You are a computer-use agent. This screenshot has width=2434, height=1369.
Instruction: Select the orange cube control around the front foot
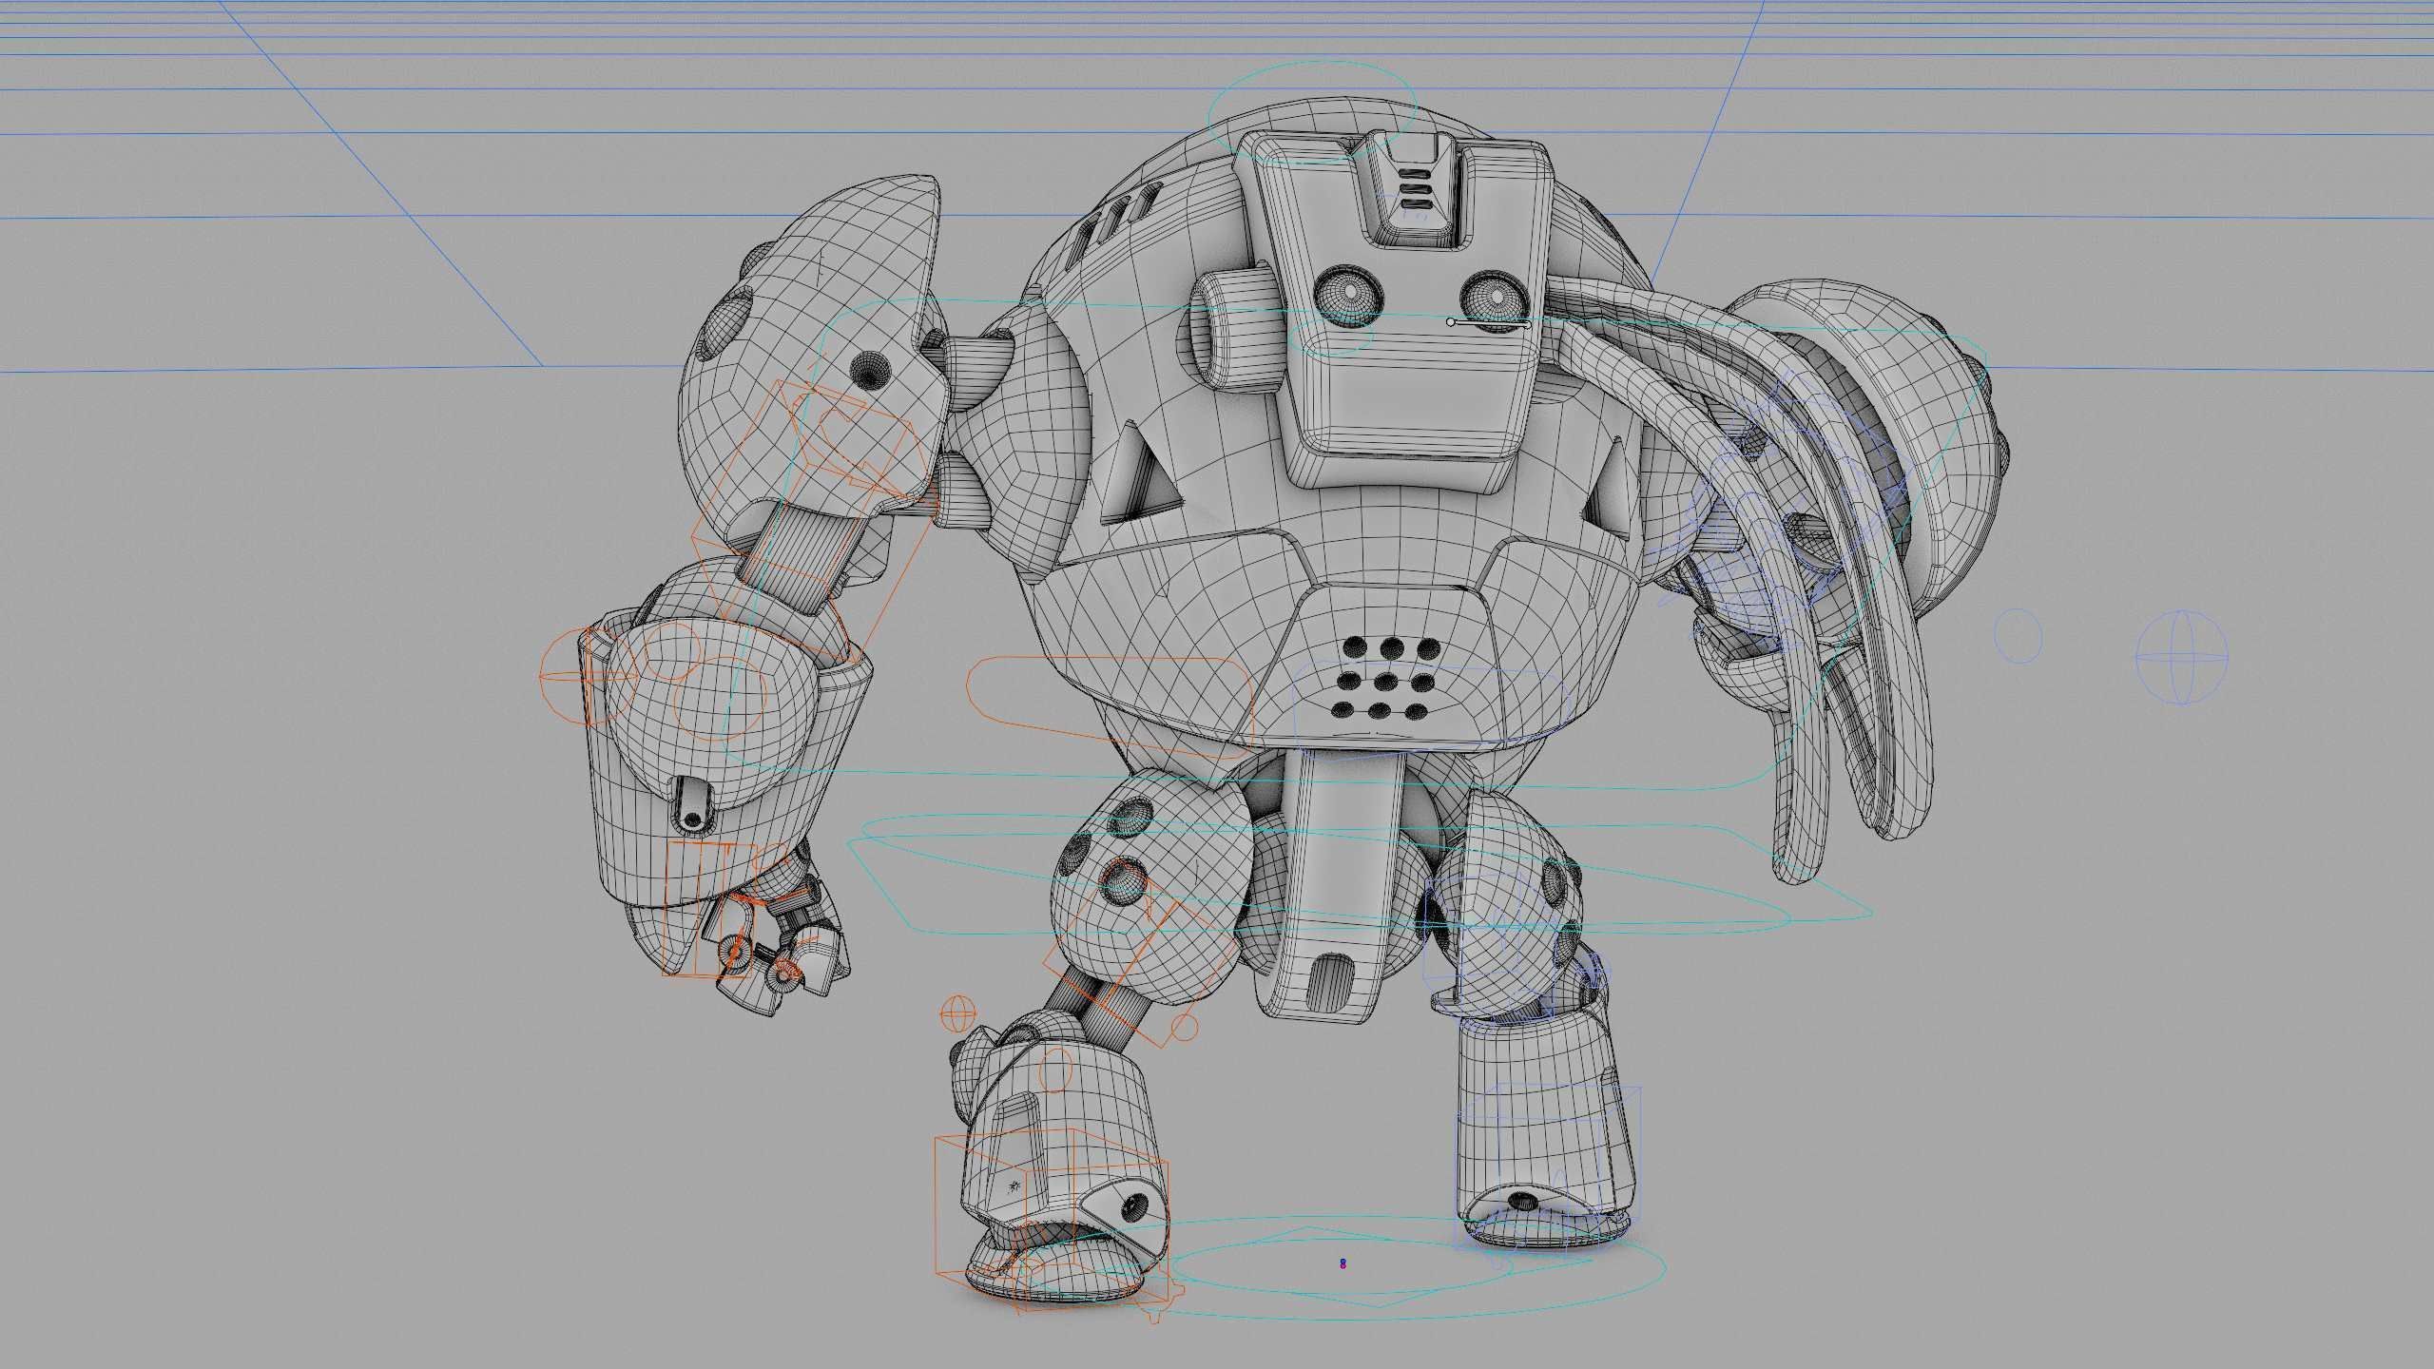coord(1052,1219)
